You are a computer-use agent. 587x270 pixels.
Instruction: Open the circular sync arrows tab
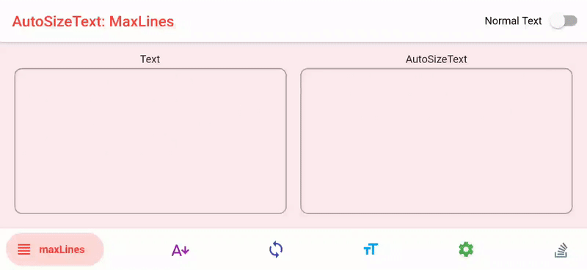276,249
